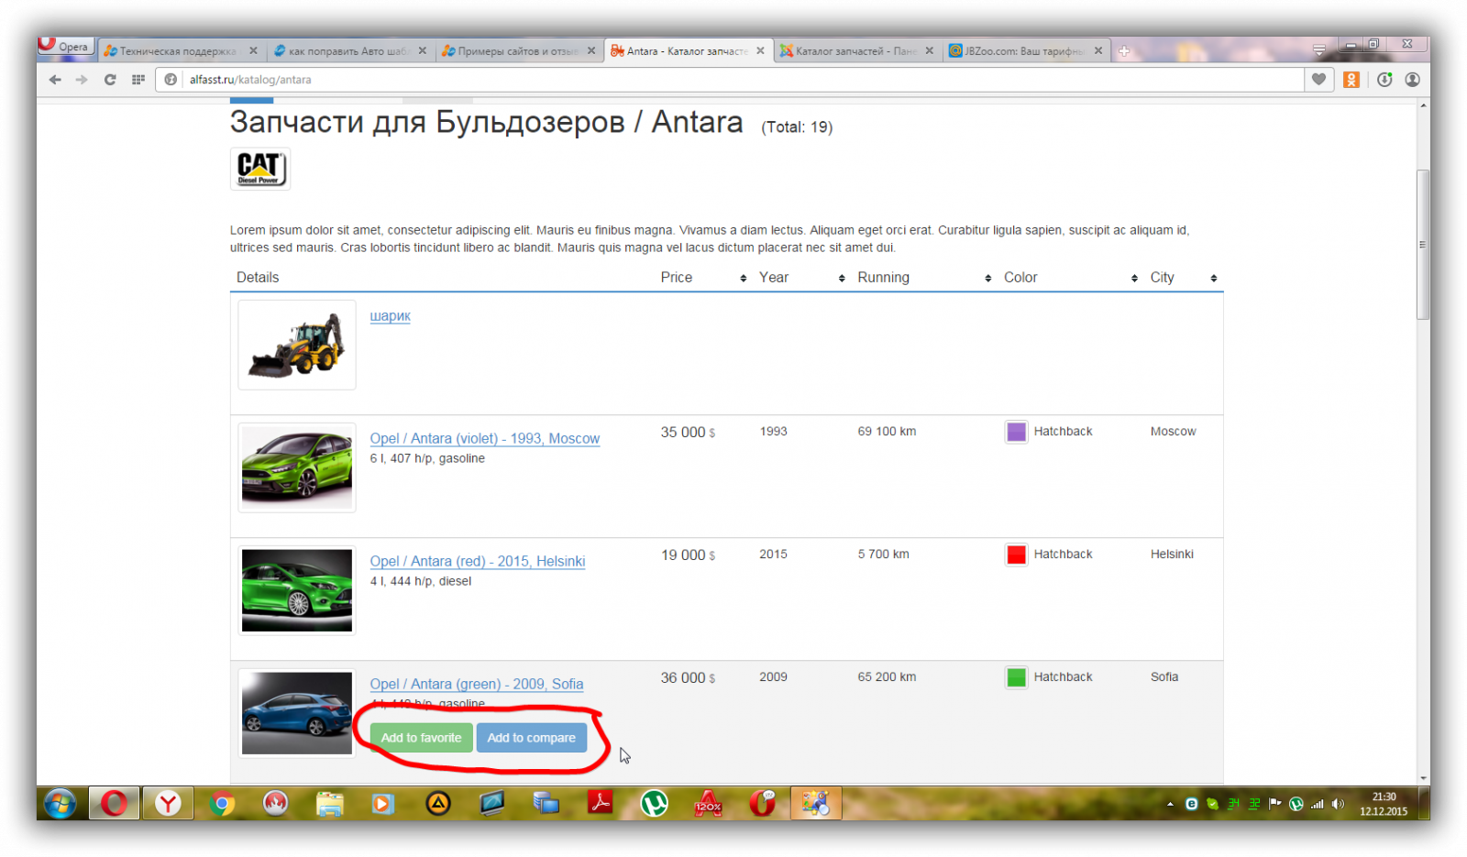
Task: Open Google Chrome from the taskbar
Action: (x=222, y=804)
